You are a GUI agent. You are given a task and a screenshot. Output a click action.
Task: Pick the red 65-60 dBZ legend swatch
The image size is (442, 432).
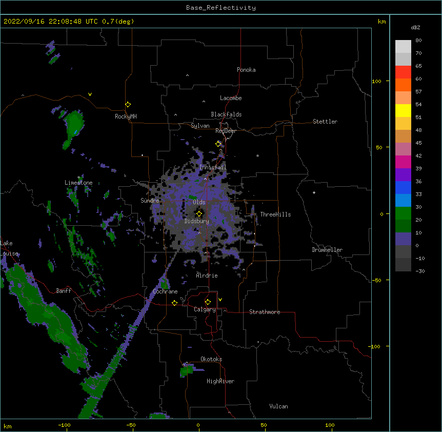click(403, 72)
